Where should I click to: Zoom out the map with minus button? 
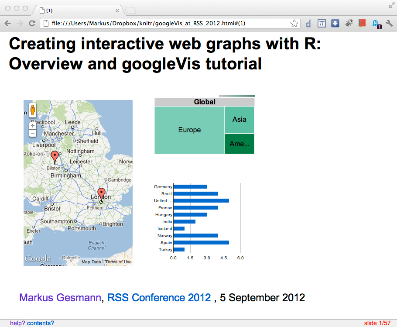33,133
